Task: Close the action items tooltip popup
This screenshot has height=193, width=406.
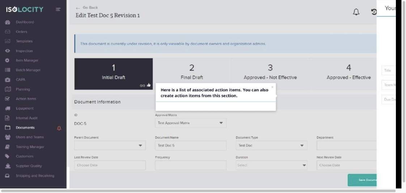Action: (272, 87)
